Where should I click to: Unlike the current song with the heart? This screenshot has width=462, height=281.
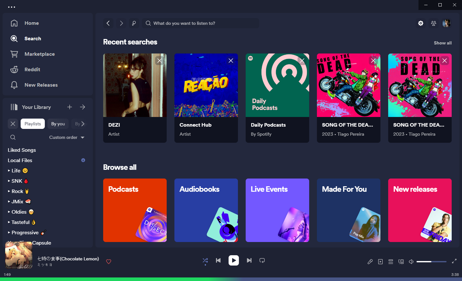click(109, 262)
